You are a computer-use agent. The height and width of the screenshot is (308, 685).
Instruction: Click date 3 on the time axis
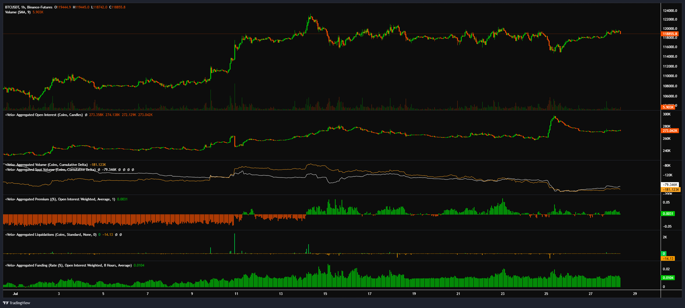pyautogui.click(x=59, y=294)
